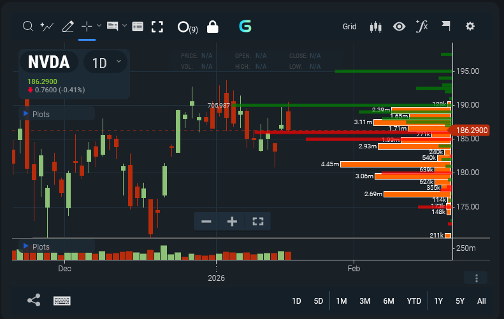Screen dimensions: 504x319
Task: Open the symbol search magnifier
Action: (x=28, y=26)
